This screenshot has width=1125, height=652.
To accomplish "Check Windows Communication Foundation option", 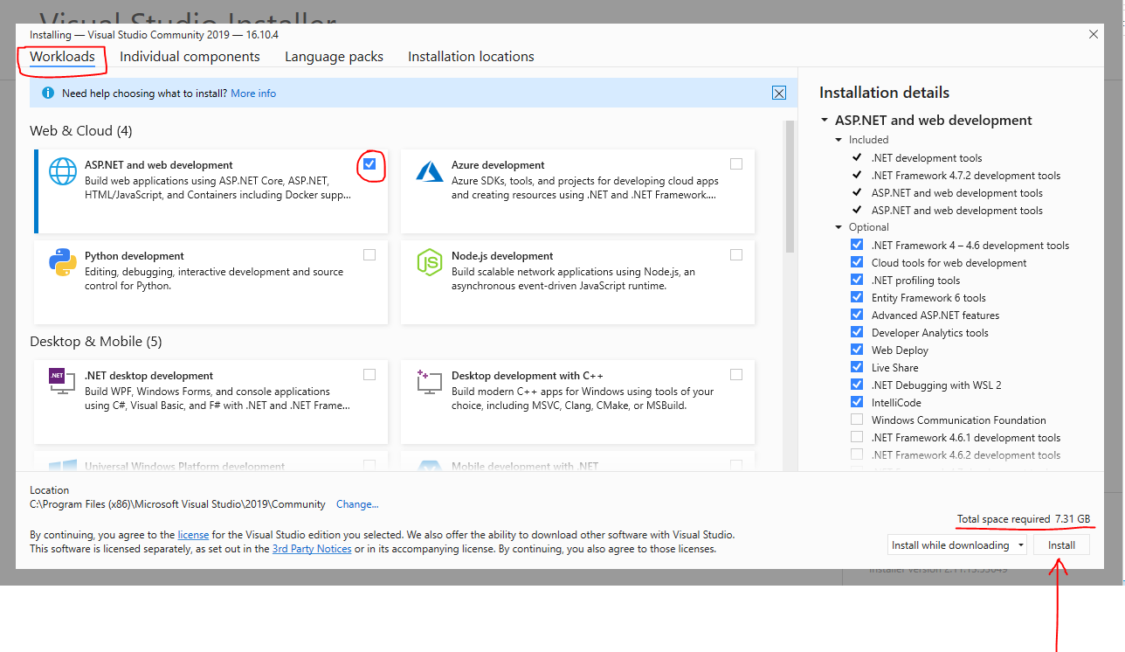I will pos(857,420).
